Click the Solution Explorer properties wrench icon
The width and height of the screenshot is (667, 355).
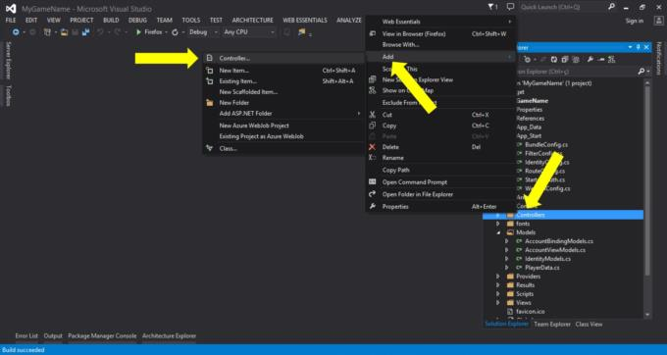tap(590, 60)
